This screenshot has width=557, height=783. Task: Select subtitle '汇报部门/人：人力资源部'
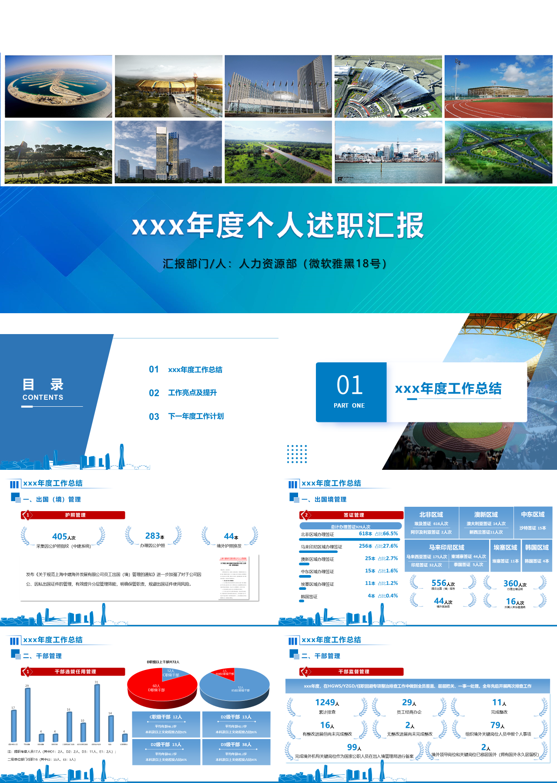[x=275, y=264]
